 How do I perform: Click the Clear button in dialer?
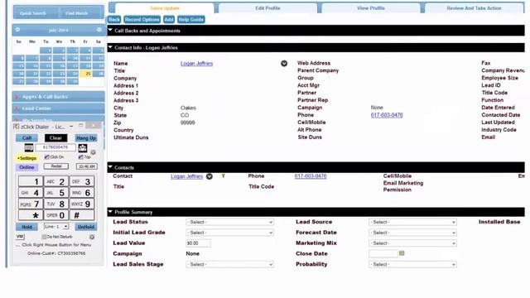coord(55,138)
